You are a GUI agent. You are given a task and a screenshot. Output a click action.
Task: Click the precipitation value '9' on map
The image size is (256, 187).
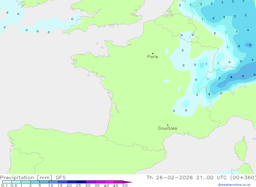243,76
